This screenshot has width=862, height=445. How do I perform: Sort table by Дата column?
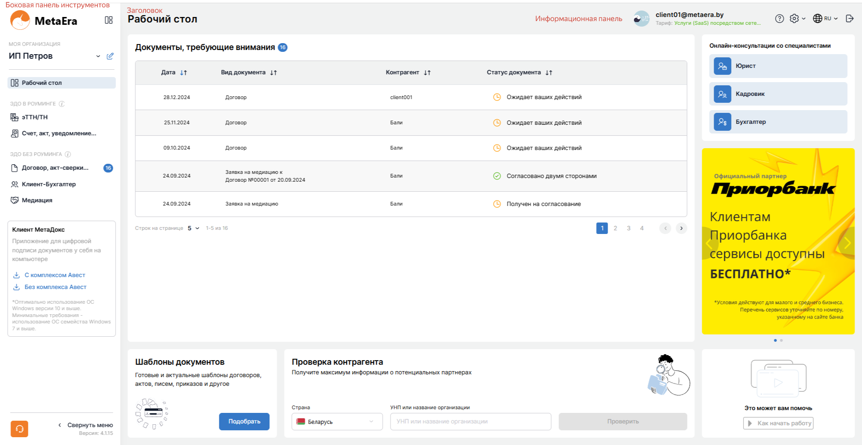pos(183,72)
